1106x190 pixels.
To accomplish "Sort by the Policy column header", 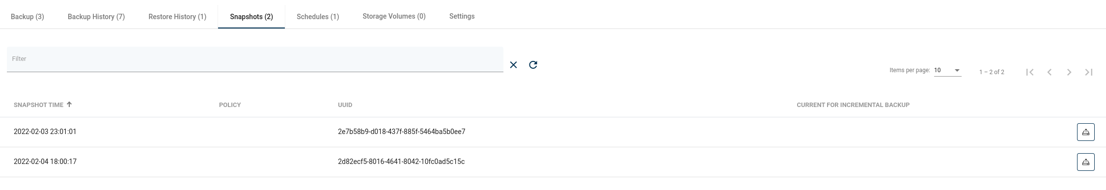I will 230,105.
